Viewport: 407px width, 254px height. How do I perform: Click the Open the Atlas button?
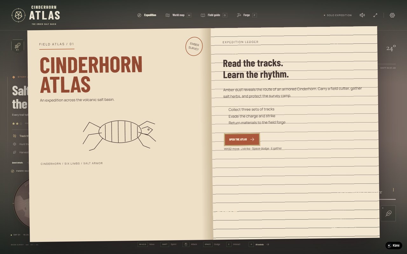(x=242, y=139)
